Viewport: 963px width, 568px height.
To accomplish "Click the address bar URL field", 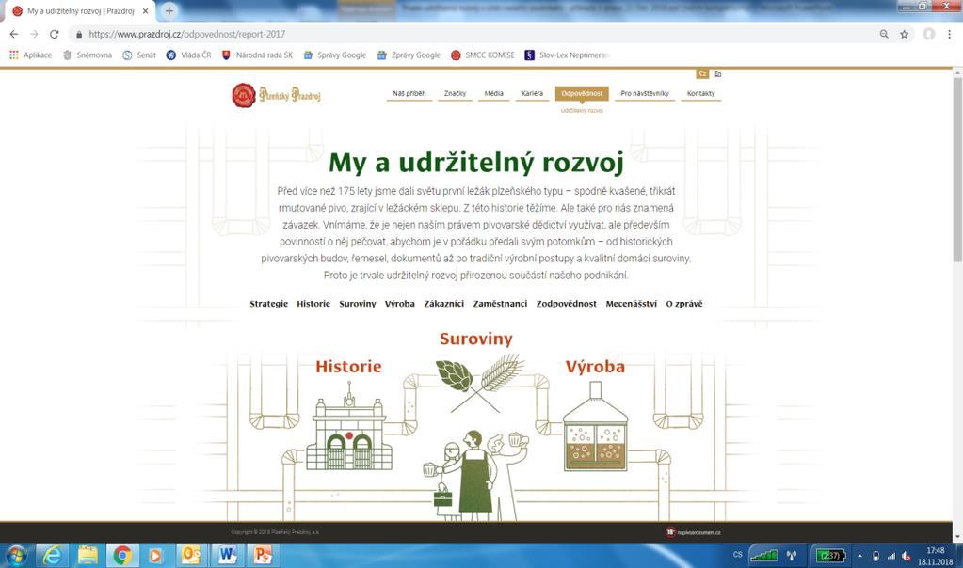I will pyautogui.click(x=473, y=35).
